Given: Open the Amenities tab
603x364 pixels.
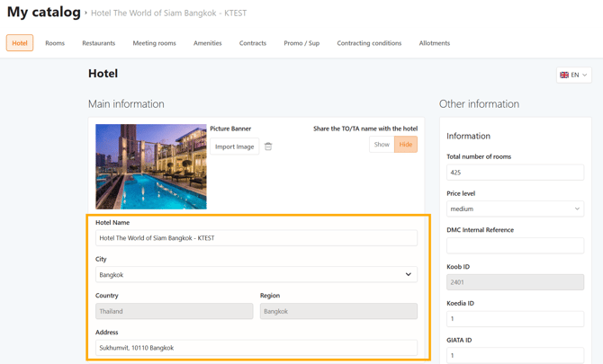Looking at the screenshot, I should (207, 43).
